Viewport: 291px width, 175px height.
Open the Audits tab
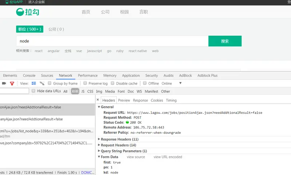point(168,75)
